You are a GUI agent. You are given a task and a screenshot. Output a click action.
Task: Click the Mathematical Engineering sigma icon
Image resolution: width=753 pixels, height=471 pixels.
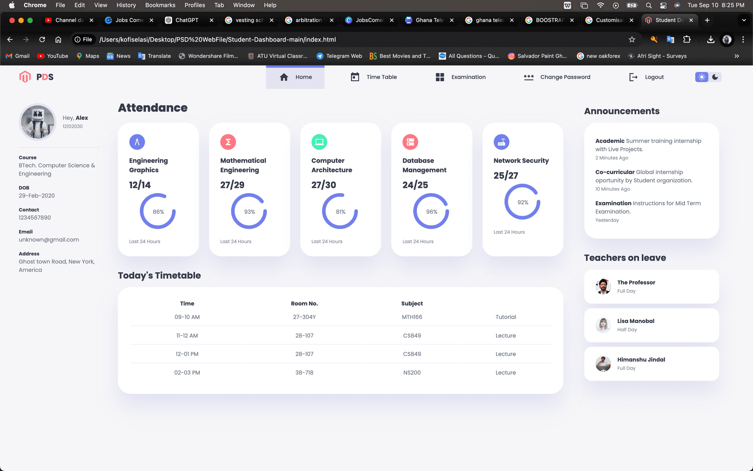tap(228, 142)
